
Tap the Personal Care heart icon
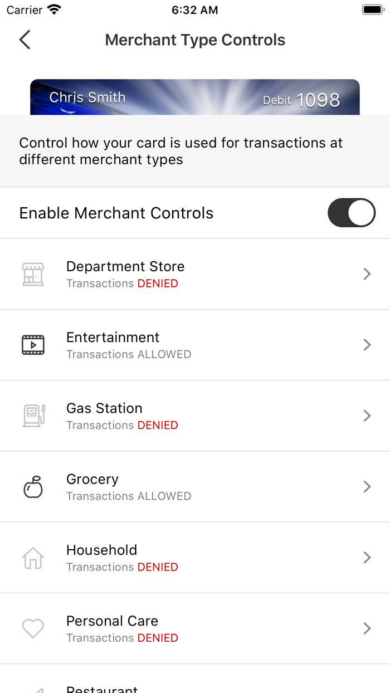(x=33, y=628)
